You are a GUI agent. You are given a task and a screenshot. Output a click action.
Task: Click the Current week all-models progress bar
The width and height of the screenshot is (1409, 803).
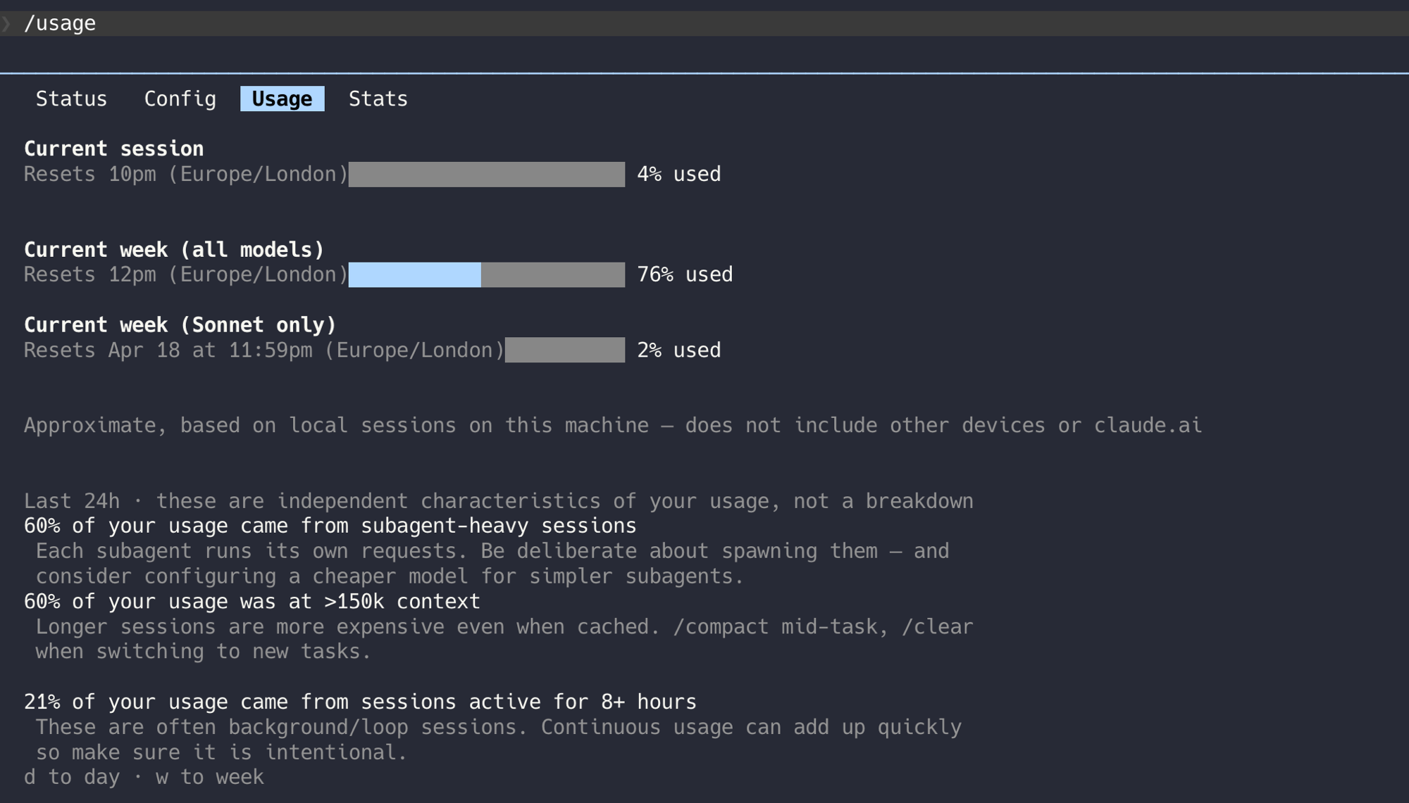click(486, 274)
